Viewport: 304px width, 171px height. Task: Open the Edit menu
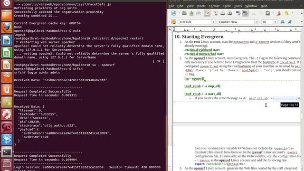point(180,6)
